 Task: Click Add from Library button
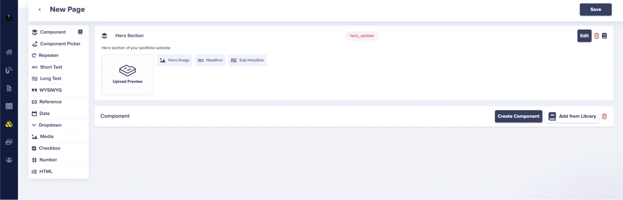coord(573,116)
